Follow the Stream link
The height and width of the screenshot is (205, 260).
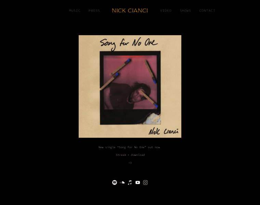(121, 155)
